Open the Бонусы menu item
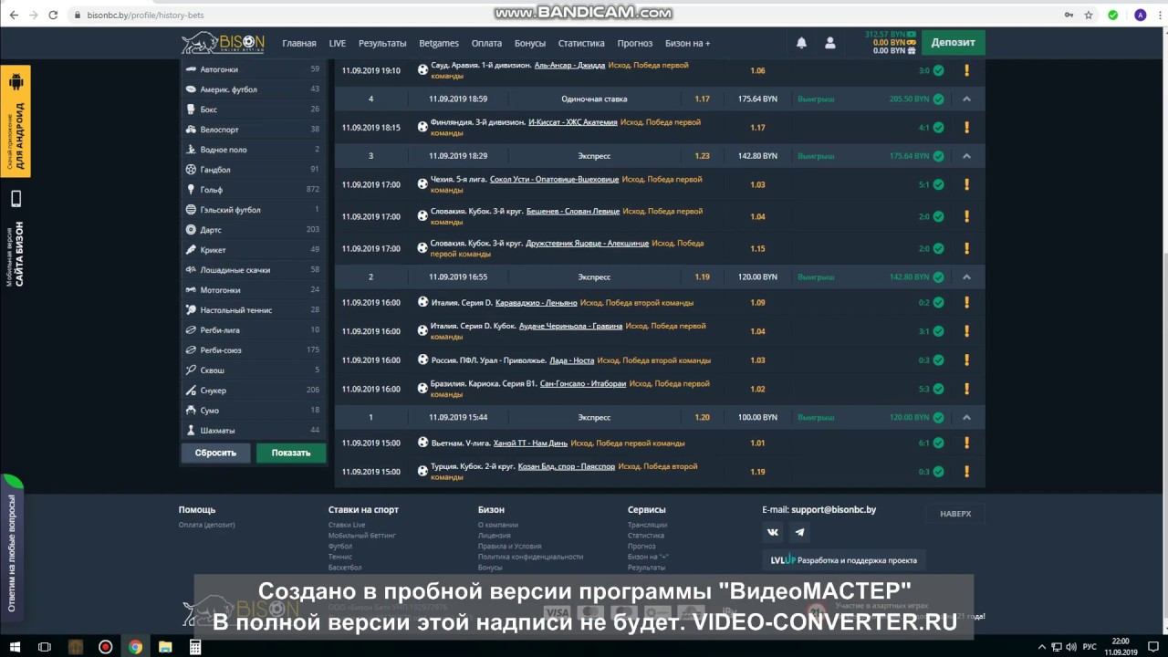This screenshot has height=657, width=1168. point(530,43)
